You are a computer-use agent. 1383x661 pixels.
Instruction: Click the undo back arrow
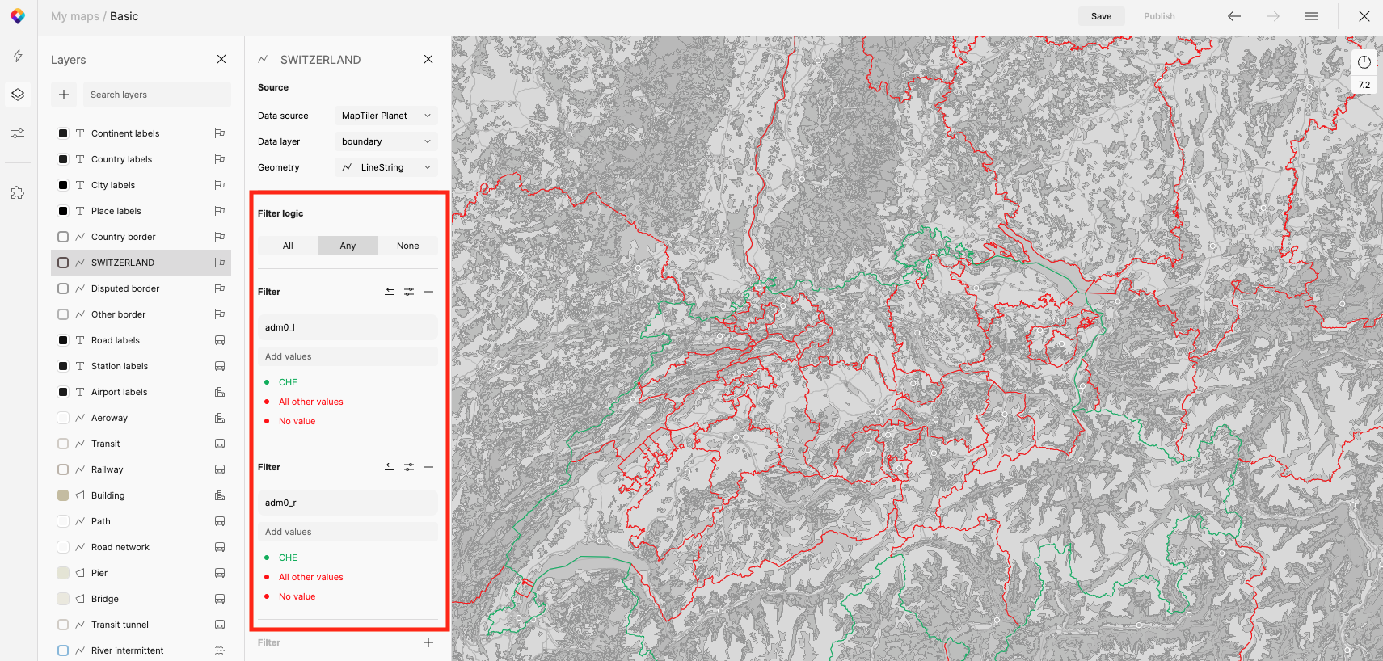(x=1233, y=16)
